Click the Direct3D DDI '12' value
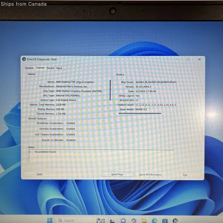The width and height of the screenshot is (223, 223). coord(137,100)
